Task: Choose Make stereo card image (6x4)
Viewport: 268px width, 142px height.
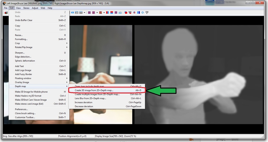Action: tap(39, 104)
